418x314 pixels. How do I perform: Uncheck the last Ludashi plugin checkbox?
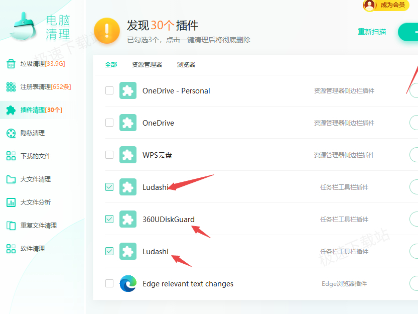(x=109, y=251)
